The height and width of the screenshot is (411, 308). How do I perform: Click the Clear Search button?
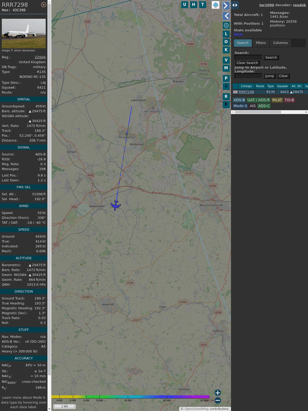247,63
